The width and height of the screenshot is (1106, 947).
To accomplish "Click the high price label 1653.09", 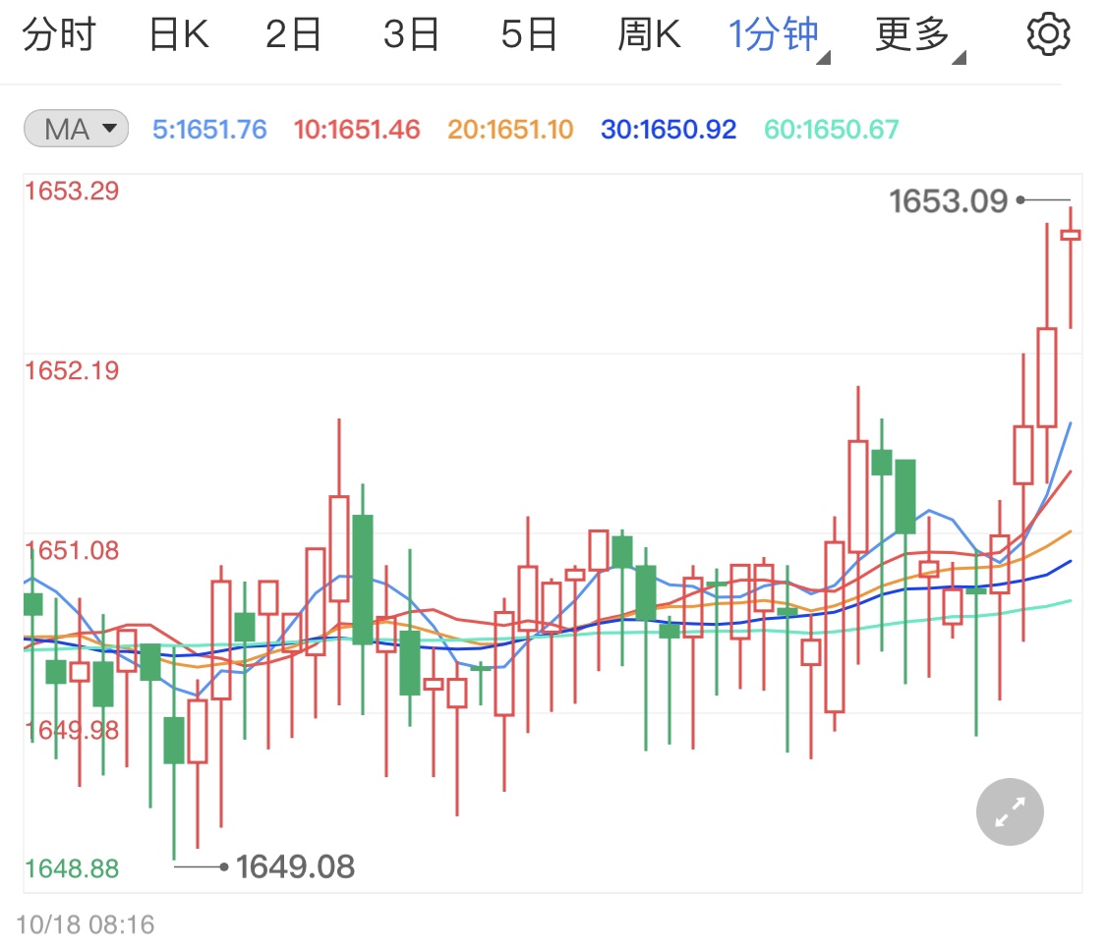I will (948, 201).
